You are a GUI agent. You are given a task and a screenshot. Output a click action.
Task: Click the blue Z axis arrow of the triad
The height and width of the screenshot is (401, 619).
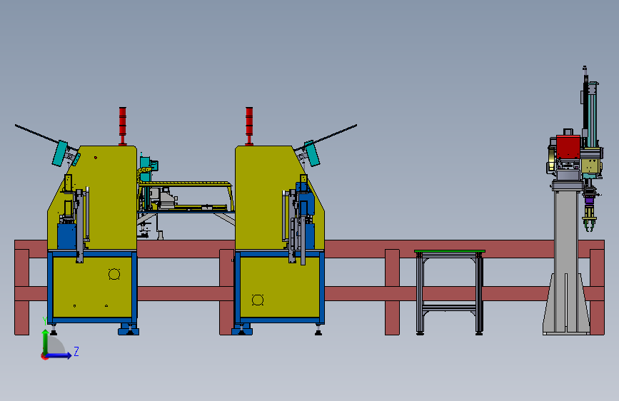59,355
